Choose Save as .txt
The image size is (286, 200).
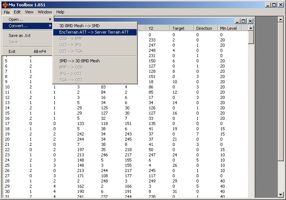click(28, 35)
